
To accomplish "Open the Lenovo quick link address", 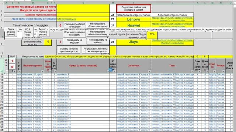I will 172,19.
